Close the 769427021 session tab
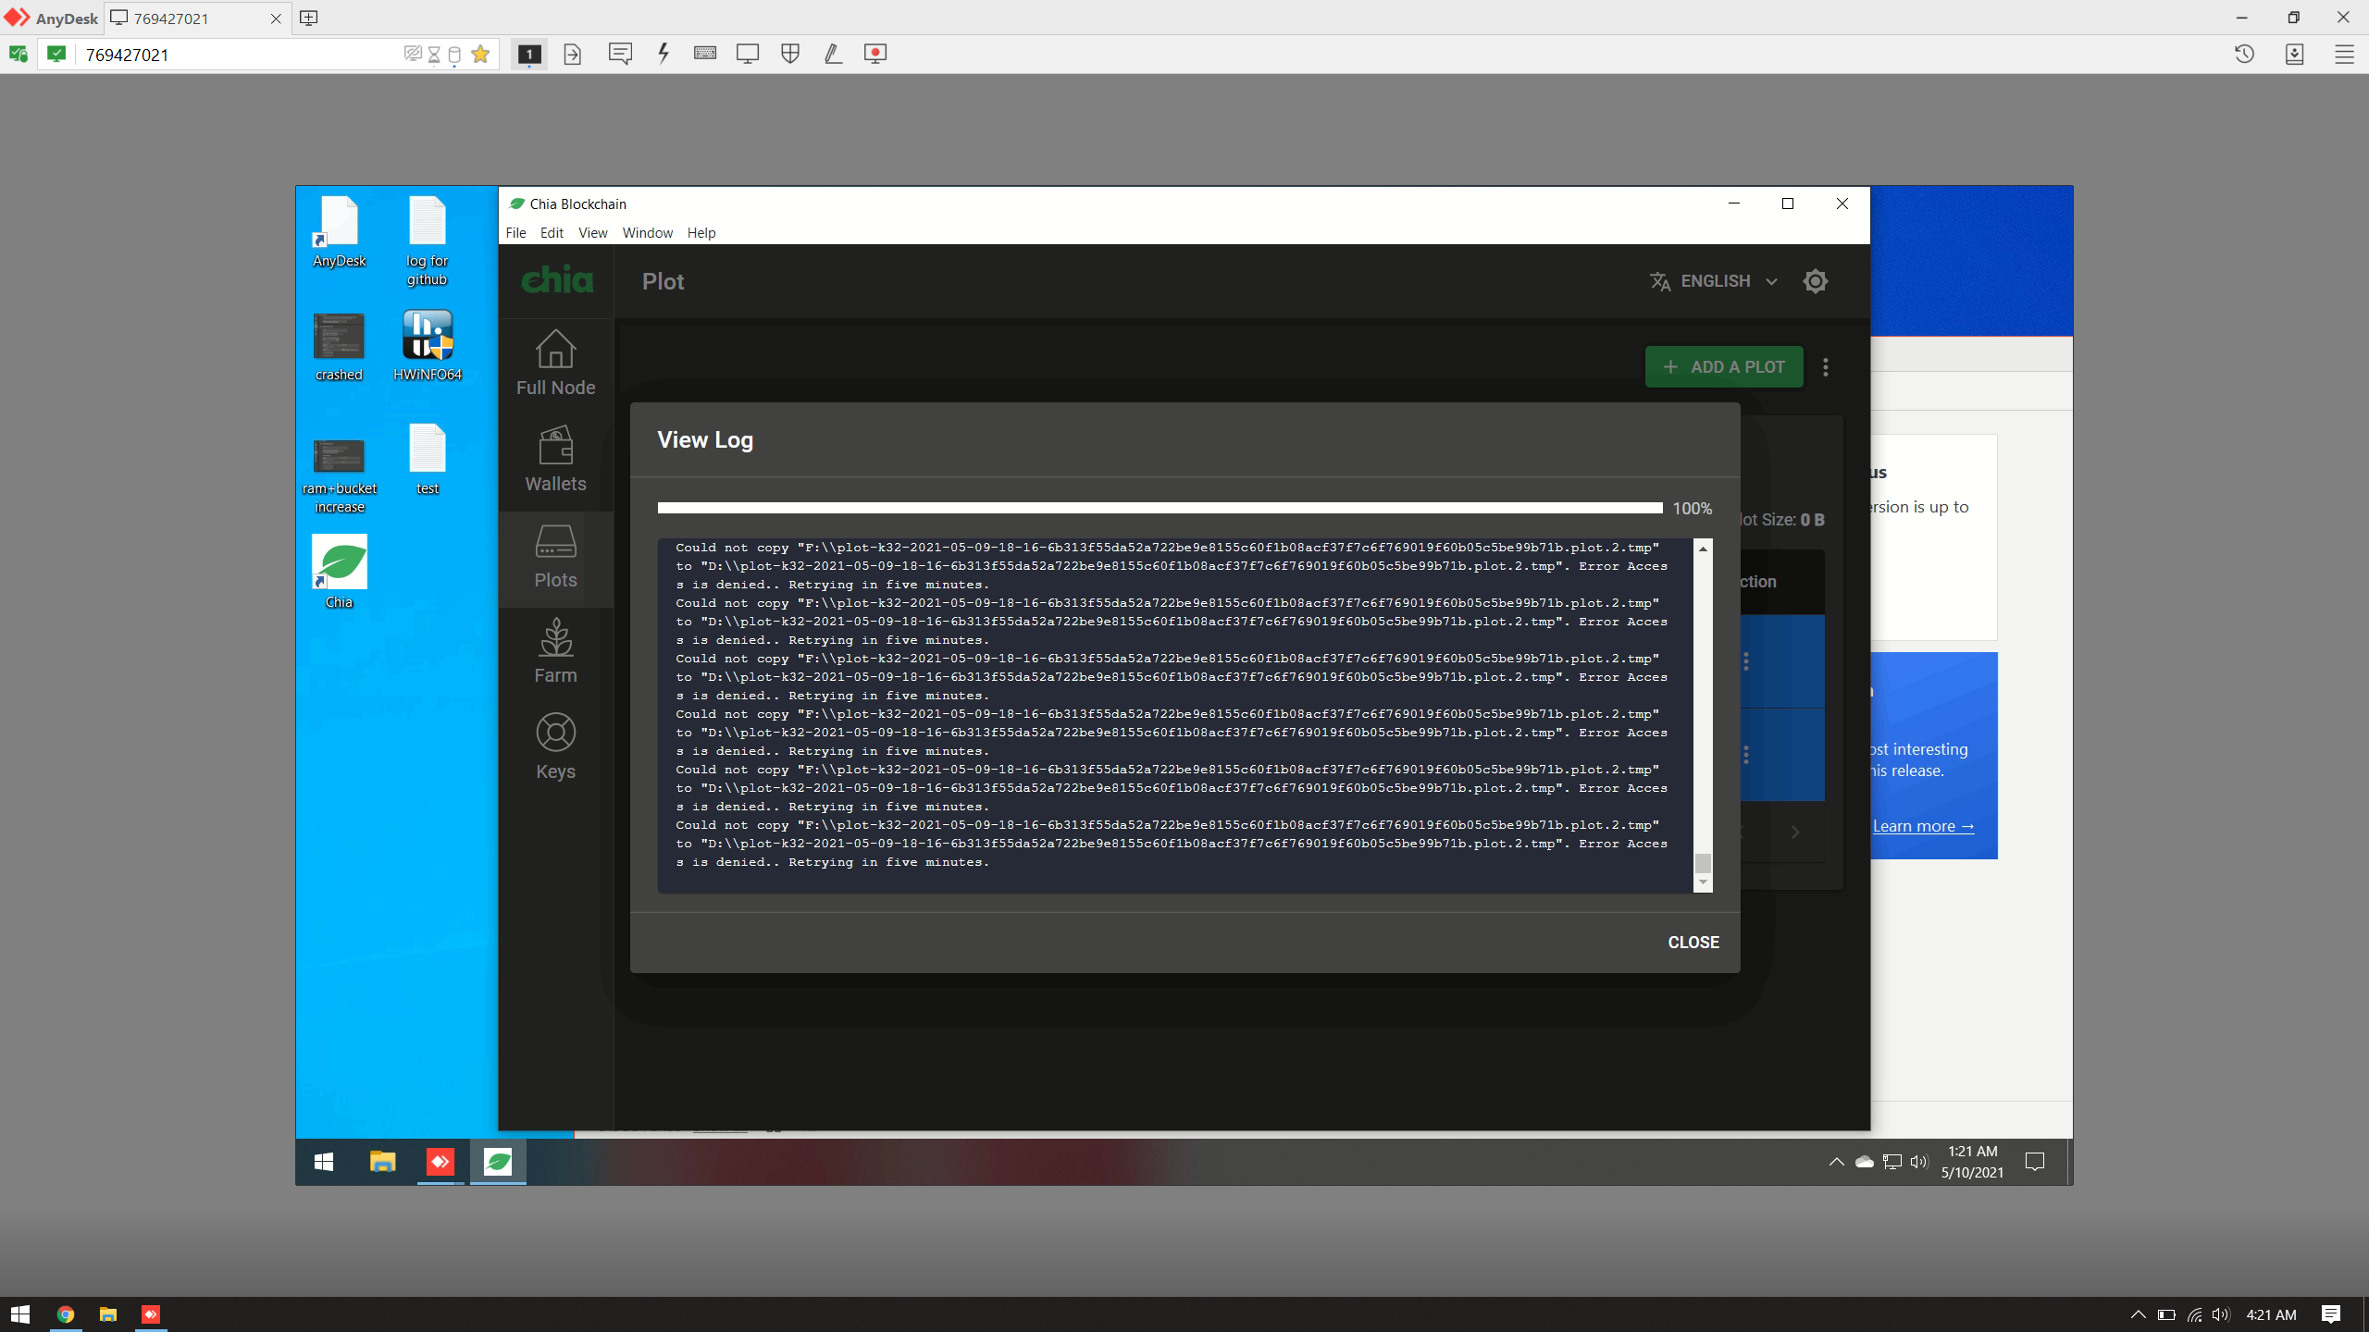Viewport: 2369px width, 1332px height. [x=276, y=18]
